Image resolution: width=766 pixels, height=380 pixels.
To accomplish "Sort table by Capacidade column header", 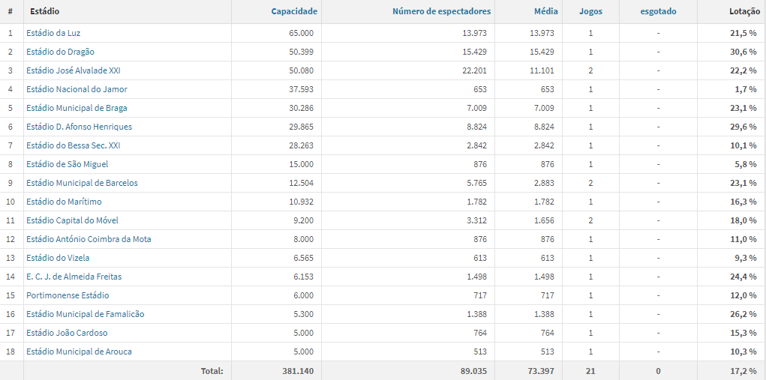I will click(x=294, y=11).
